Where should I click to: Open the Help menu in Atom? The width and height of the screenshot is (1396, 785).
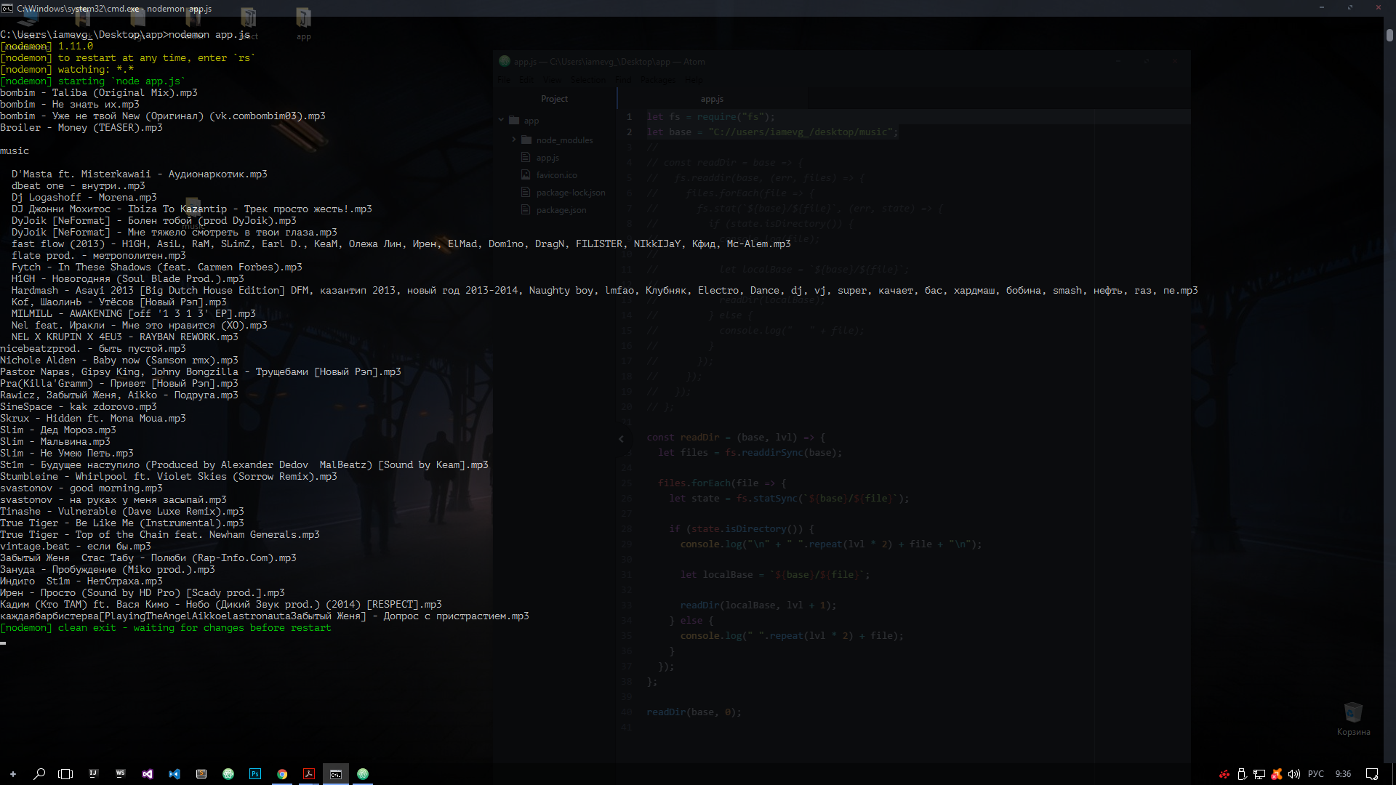(x=694, y=79)
